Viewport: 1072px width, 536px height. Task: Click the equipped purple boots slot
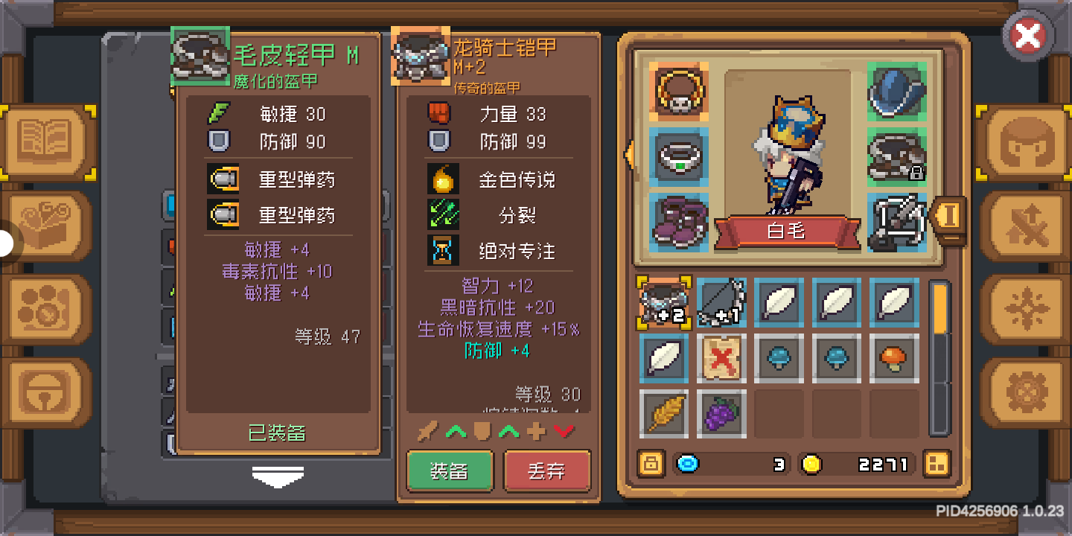click(678, 222)
